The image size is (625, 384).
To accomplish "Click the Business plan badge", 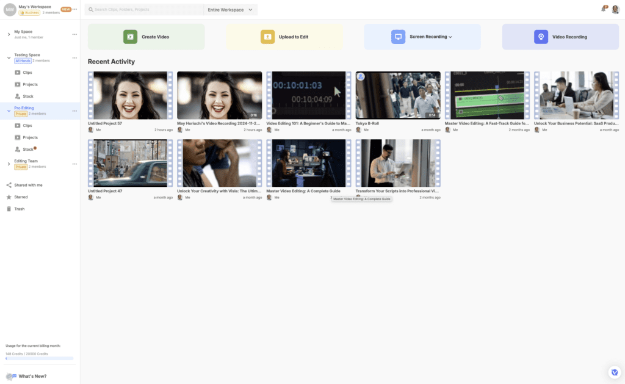I will click(x=29, y=13).
